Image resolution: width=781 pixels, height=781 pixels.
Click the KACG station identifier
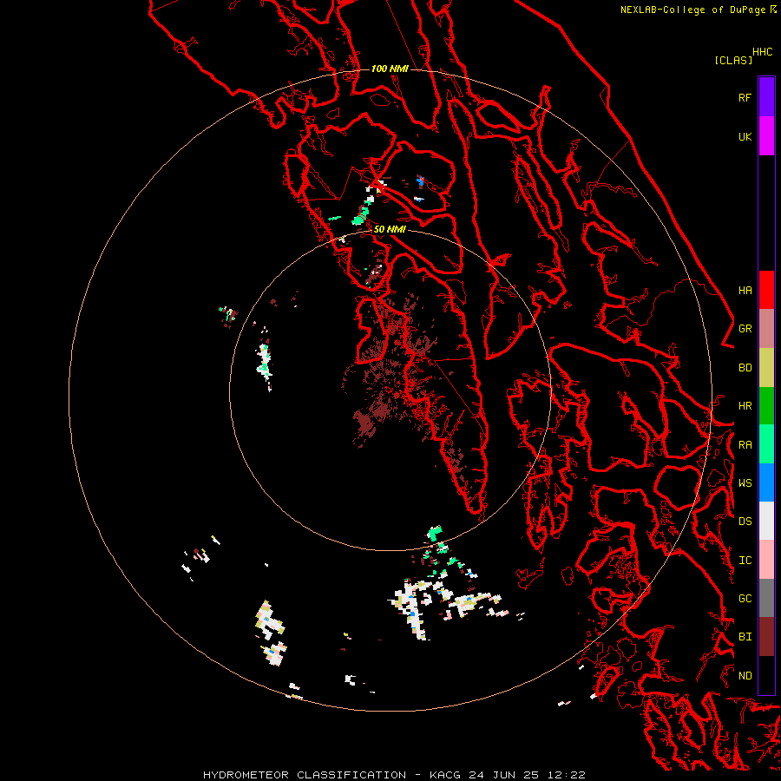click(445, 775)
